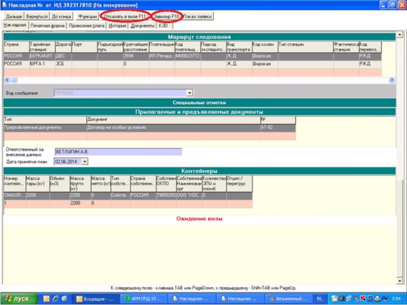Switch to Входящие Outlook taskbar window
This screenshot has height=305, width=407.
click(96, 299)
